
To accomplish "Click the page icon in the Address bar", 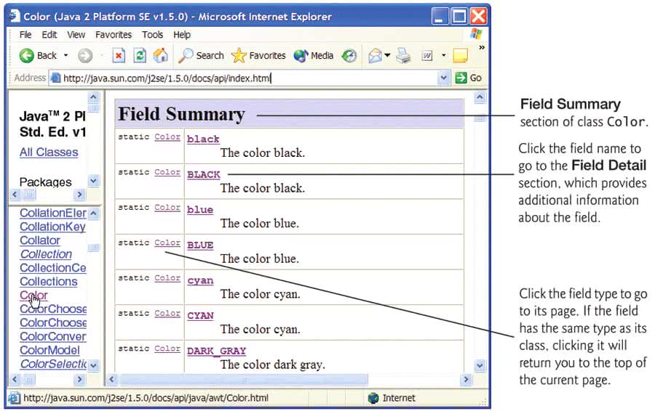I will coord(55,78).
